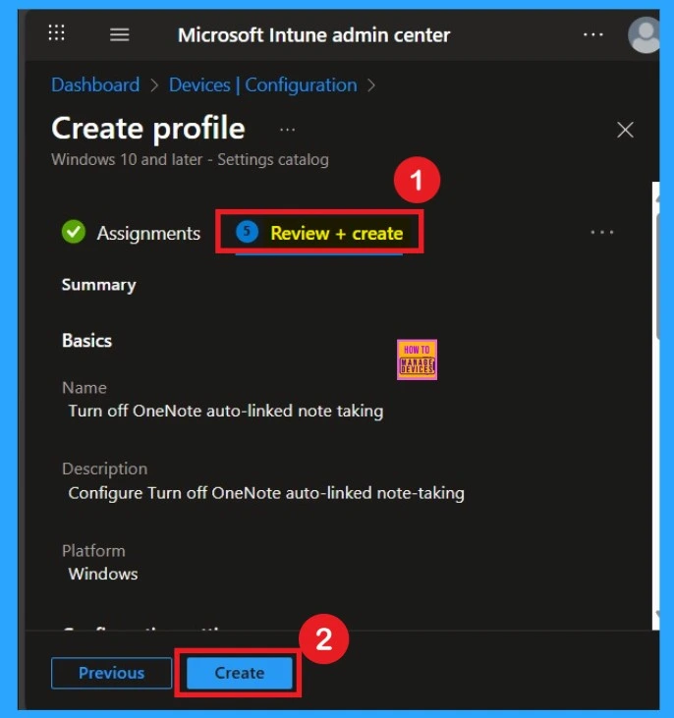Click the step 5 circle icon

(247, 232)
